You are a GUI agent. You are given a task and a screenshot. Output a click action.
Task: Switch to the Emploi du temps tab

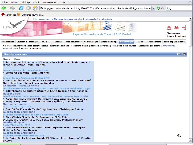pos(109,42)
